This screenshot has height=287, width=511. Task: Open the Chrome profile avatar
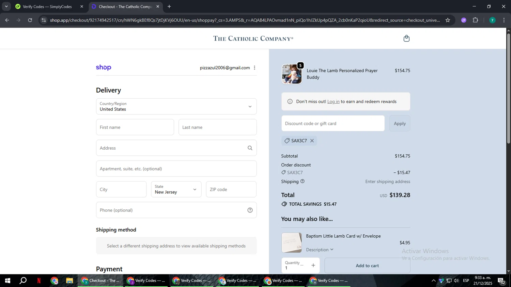point(492,20)
